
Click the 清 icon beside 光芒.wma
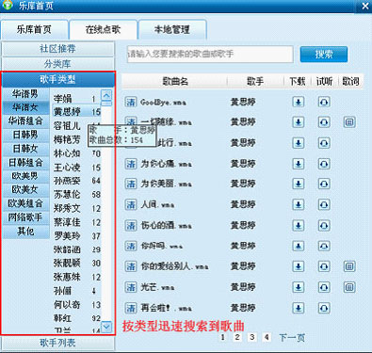coord(131,287)
